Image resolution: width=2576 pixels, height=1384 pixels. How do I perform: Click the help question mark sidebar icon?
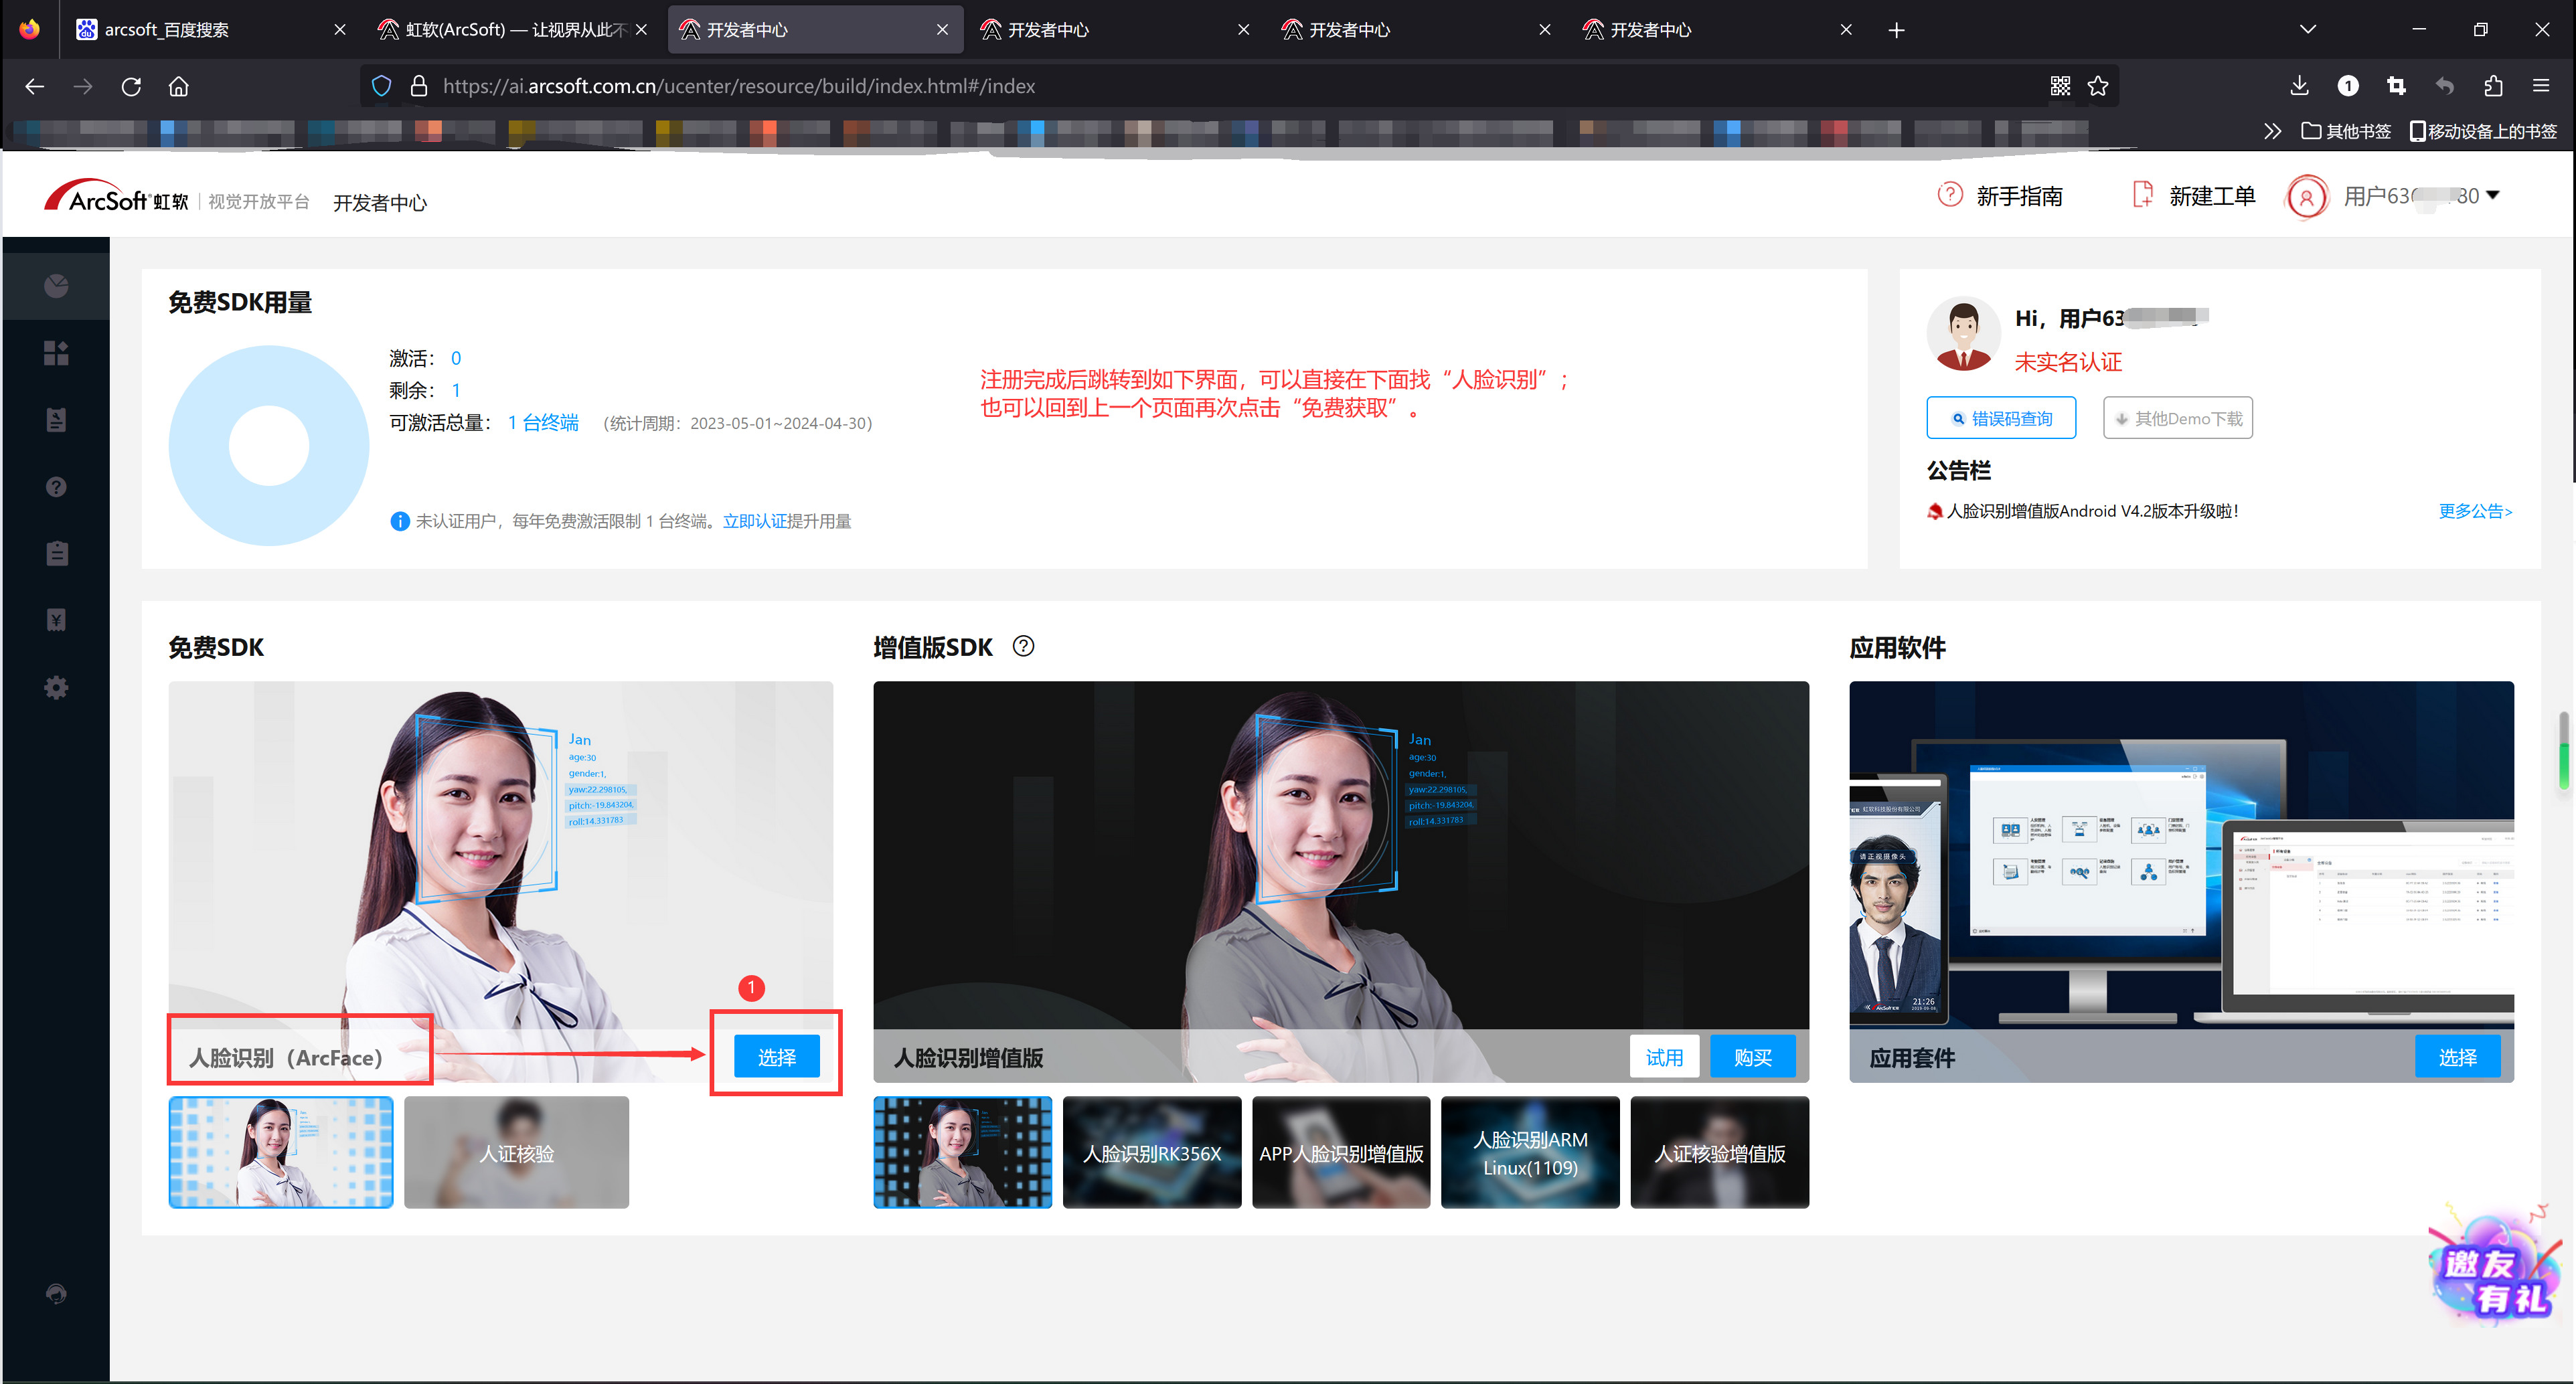coord(56,487)
